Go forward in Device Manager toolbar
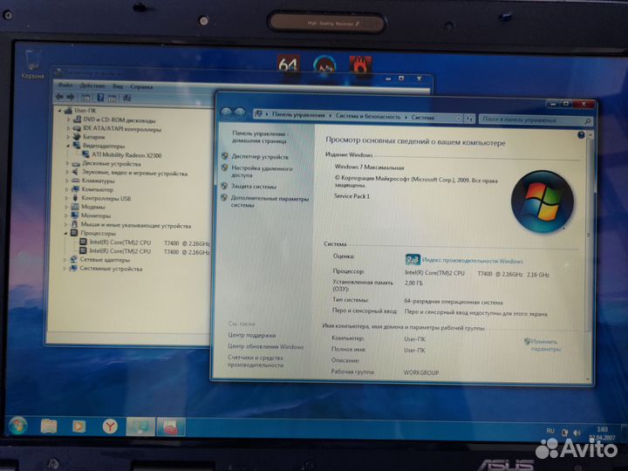 pyautogui.click(x=71, y=97)
